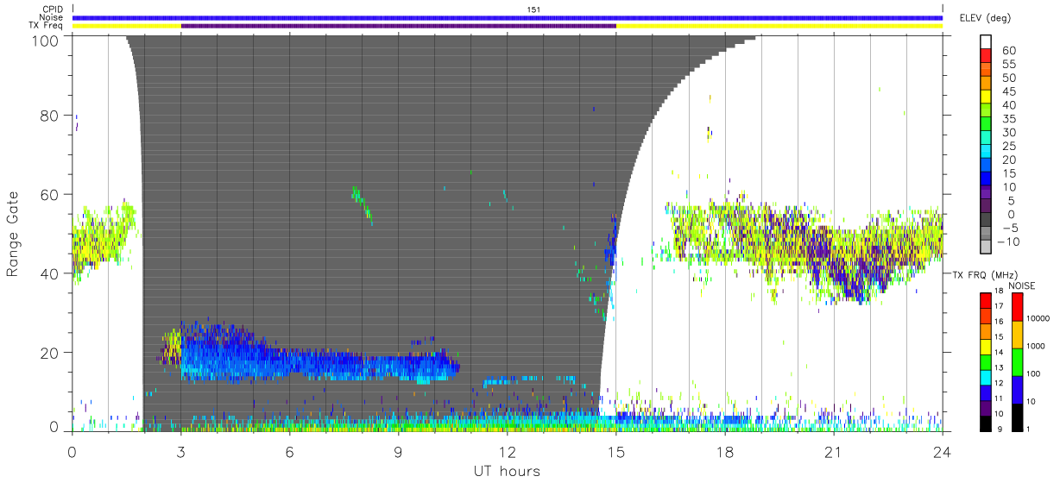Click the "TX Freq" label beside the top bars
This screenshot has height=489, width=1060.
[x=47, y=26]
